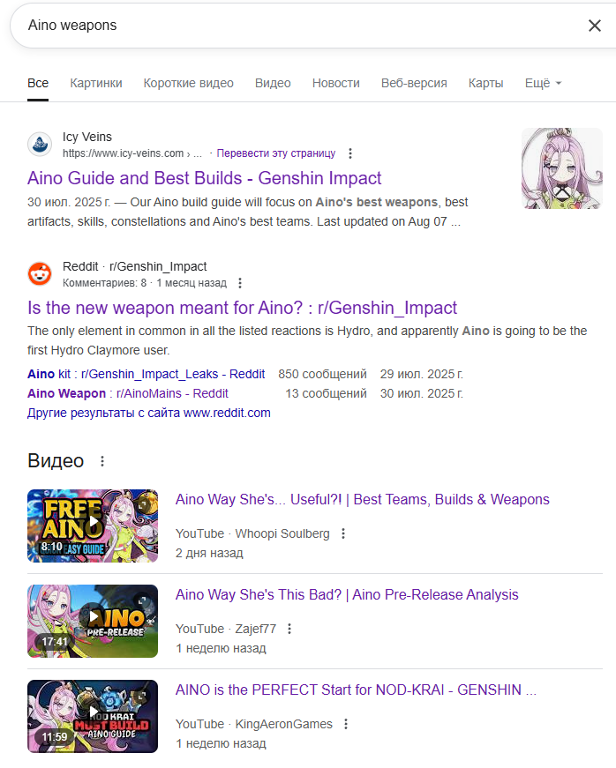Clear the search box with X icon
Screen dimensions: 616x768
click(595, 26)
